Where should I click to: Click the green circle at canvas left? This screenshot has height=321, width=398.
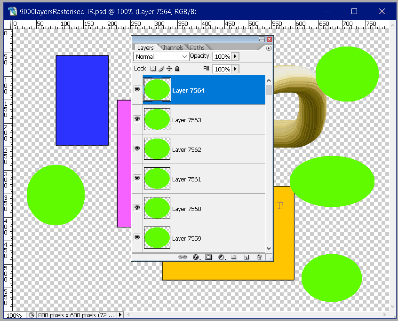pyautogui.click(x=56, y=195)
